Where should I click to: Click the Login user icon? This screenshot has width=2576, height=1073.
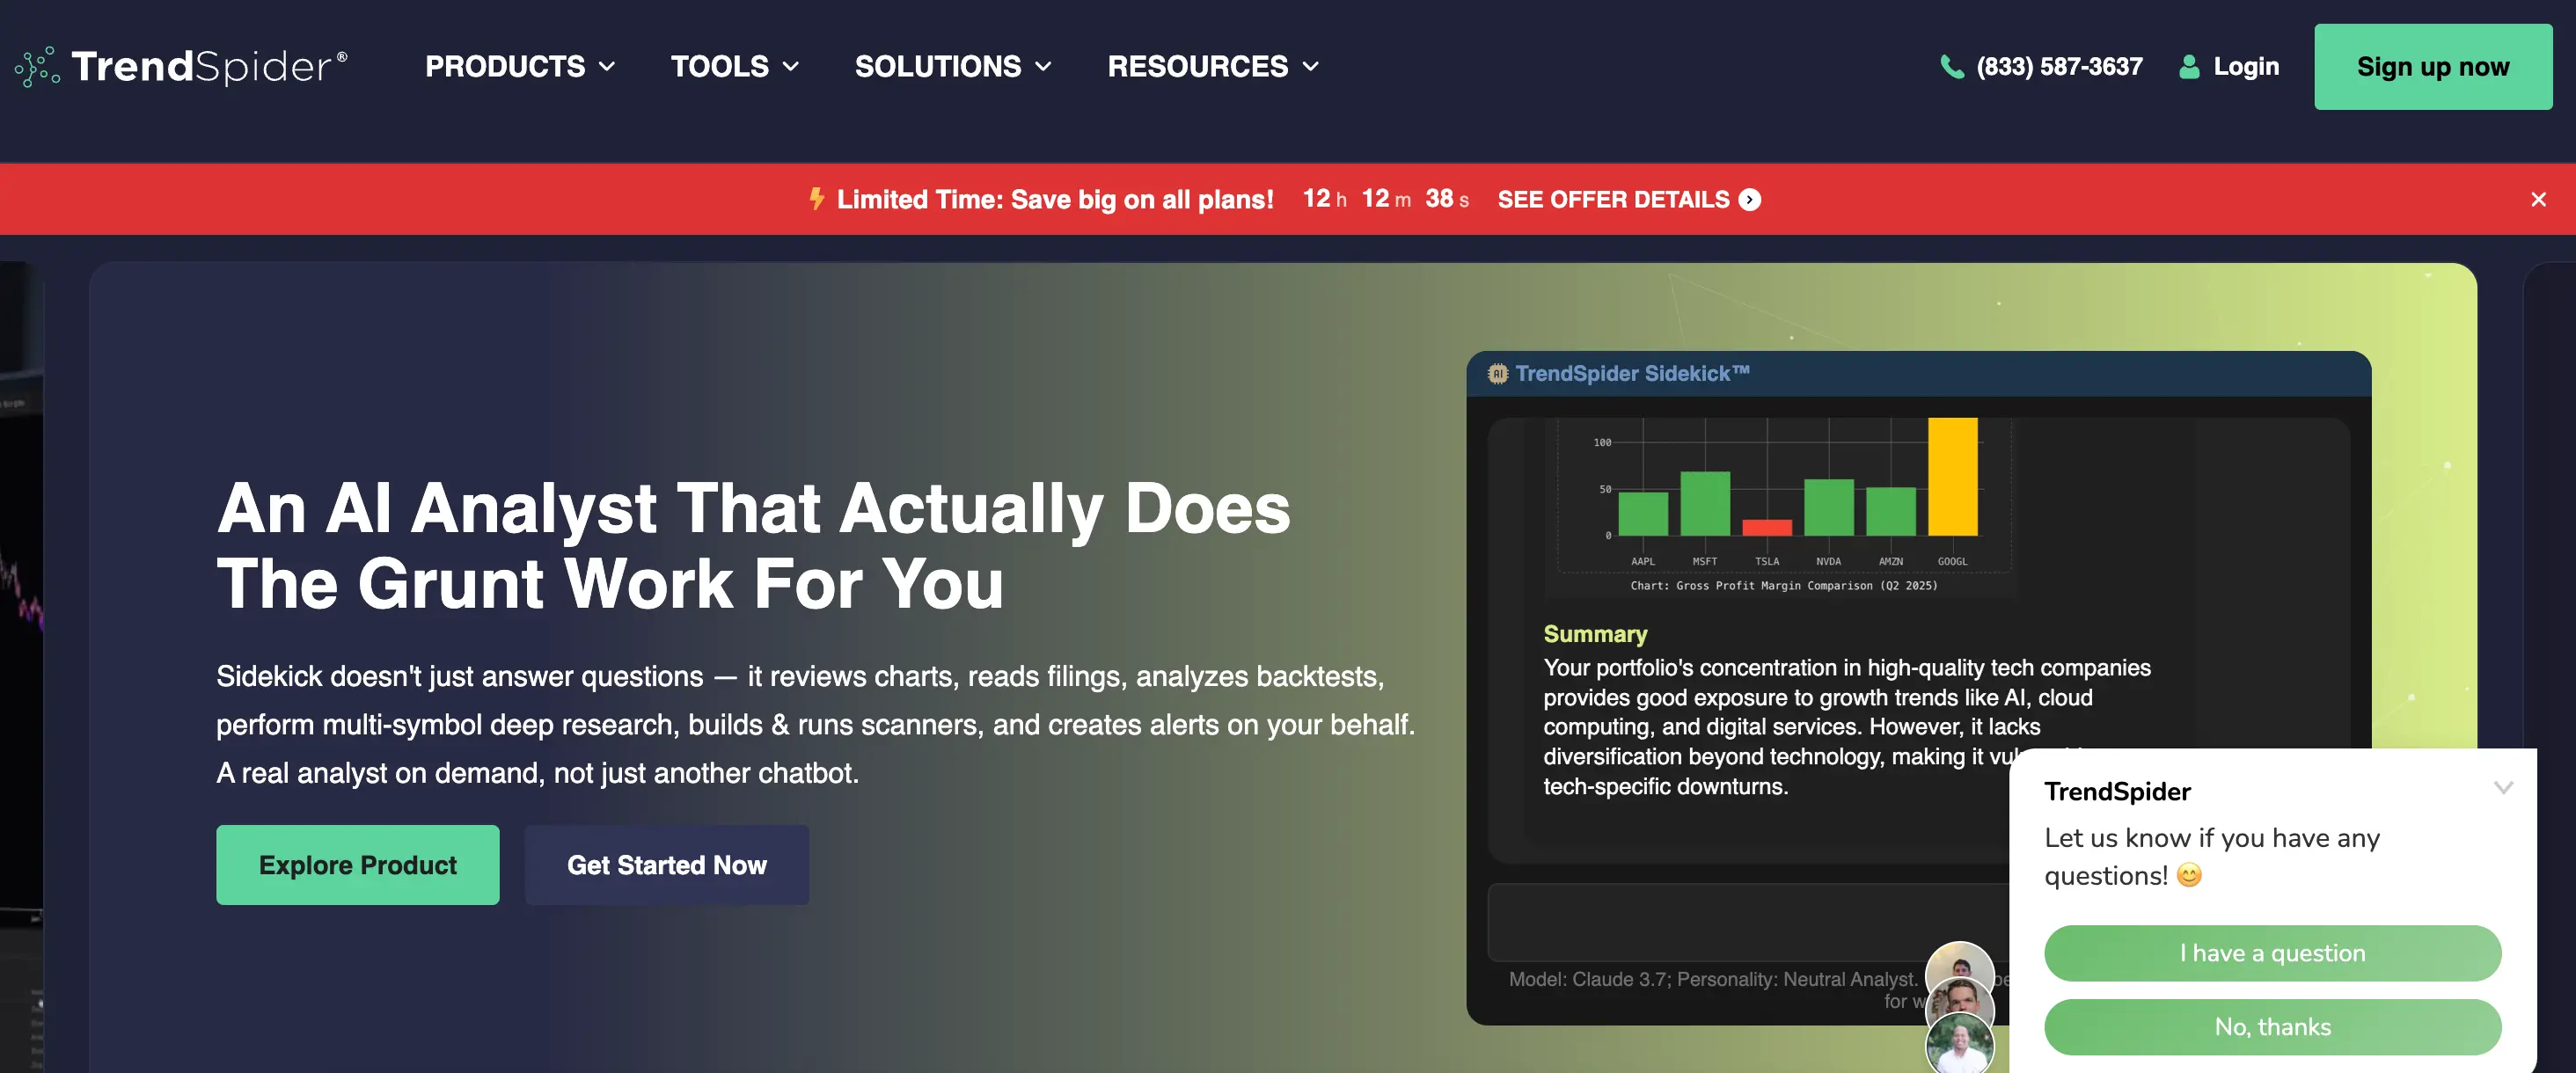click(2189, 67)
